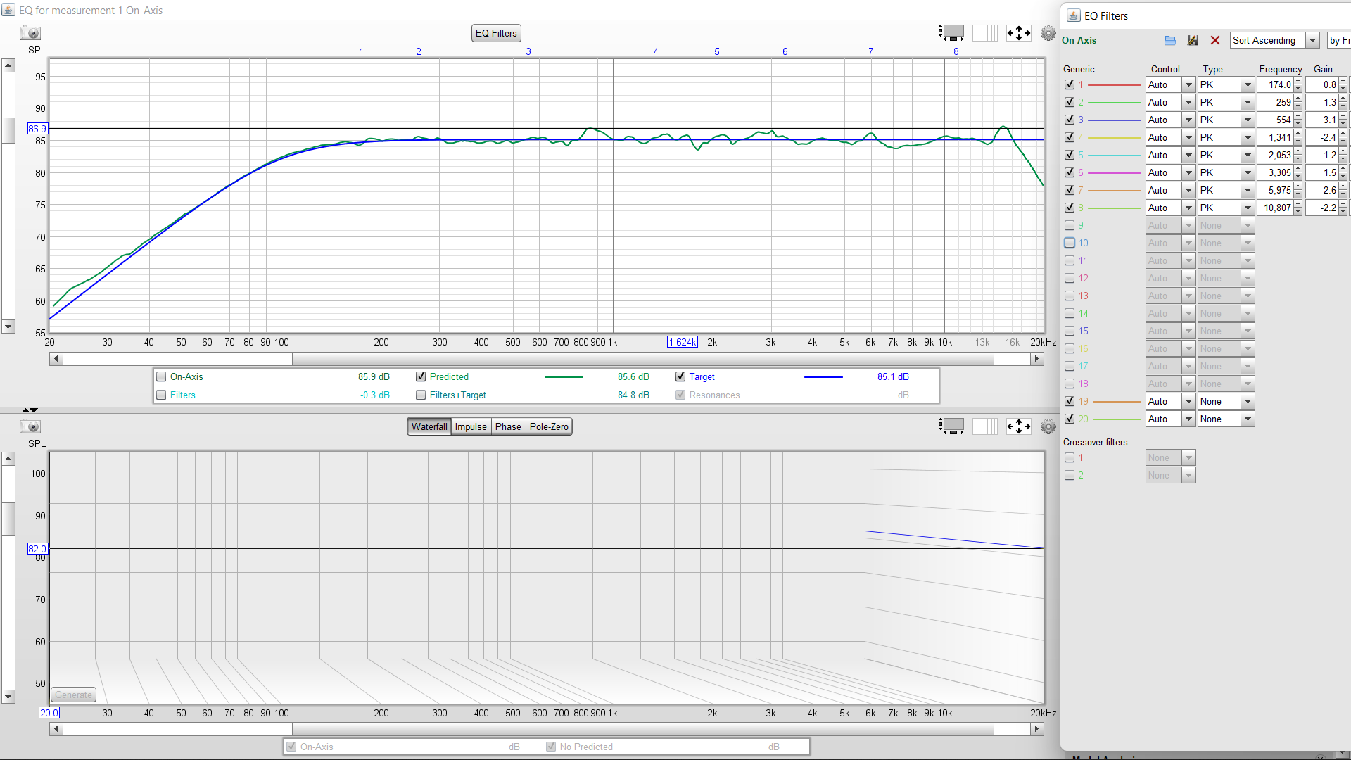Disable generic filter 1 checkbox

[x=1070, y=84]
